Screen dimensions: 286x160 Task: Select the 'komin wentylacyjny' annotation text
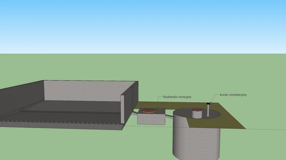[233, 95]
